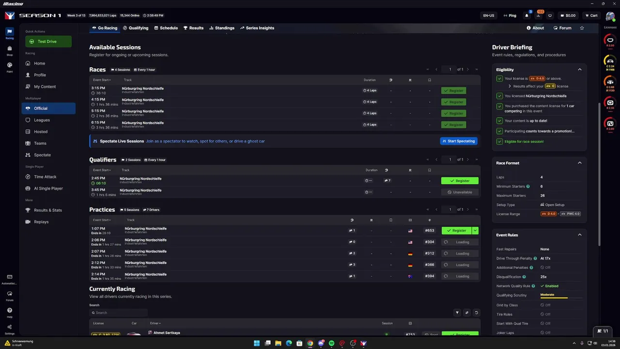Select the Formula Car license gauge D 2.68
The height and width of the screenshot is (349, 620).
(610, 82)
